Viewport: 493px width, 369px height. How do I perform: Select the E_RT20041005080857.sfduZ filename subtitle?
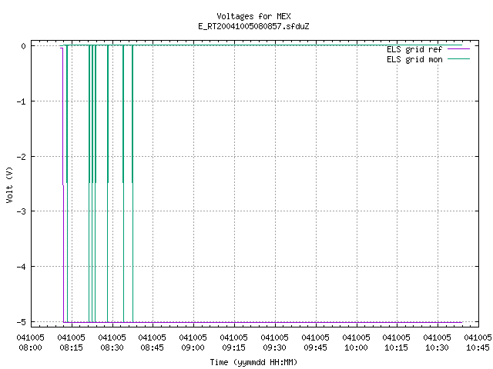click(x=253, y=26)
